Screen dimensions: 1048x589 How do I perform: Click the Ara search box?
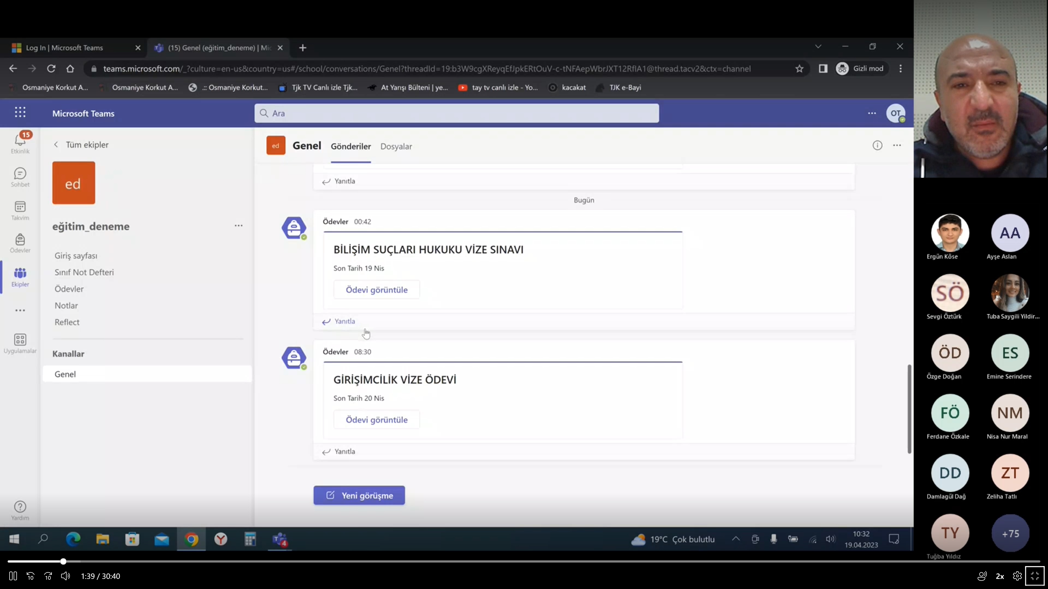coord(457,113)
